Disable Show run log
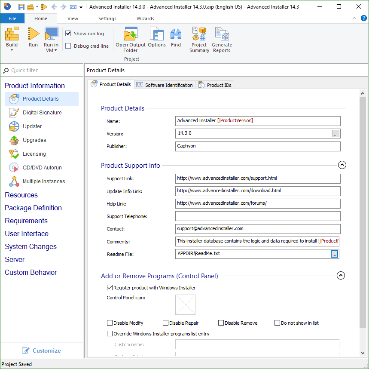Screen dimensions: 369x369 pos(67,34)
